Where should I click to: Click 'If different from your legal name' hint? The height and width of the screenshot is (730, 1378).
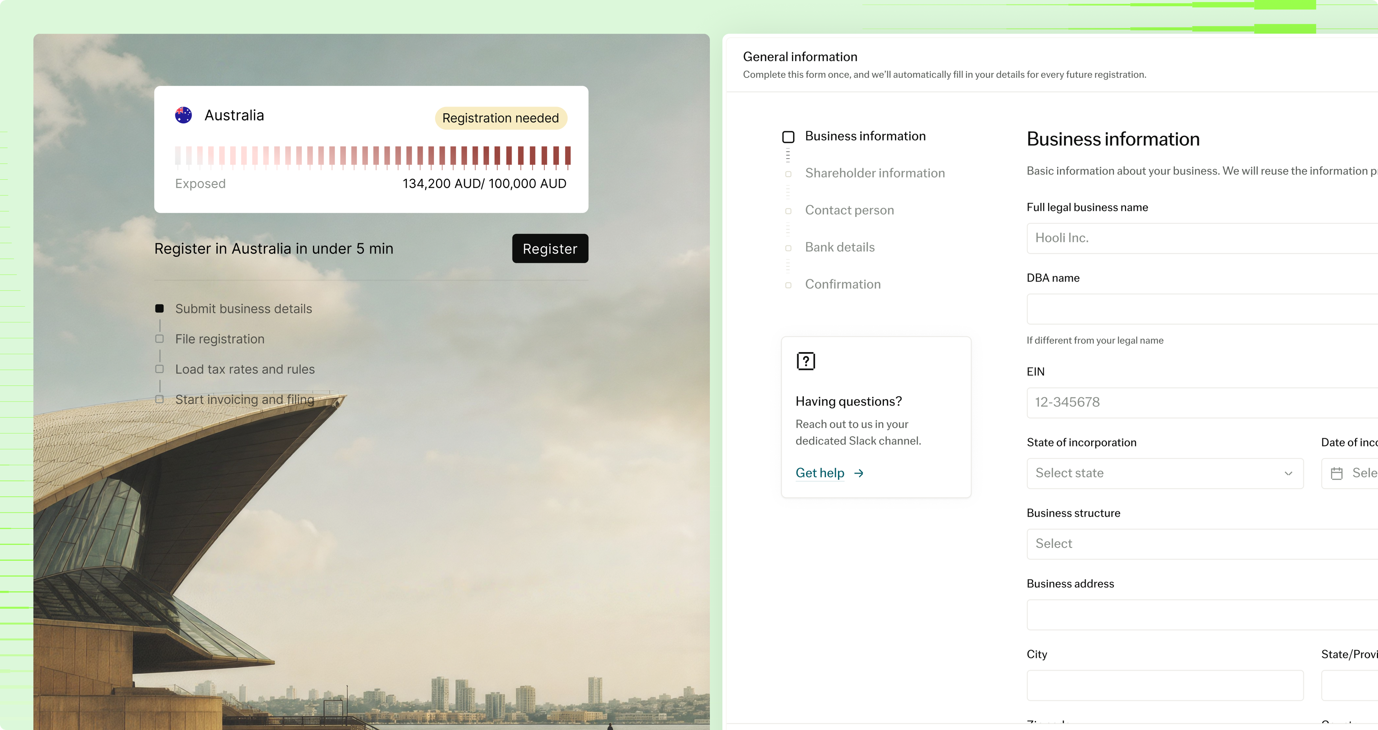pyautogui.click(x=1095, y=340)
